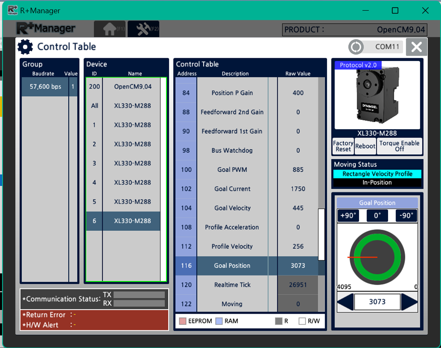Close the Control Table panel with X
441x348 pixels.
pyautogui.click(x=417, y=47)
